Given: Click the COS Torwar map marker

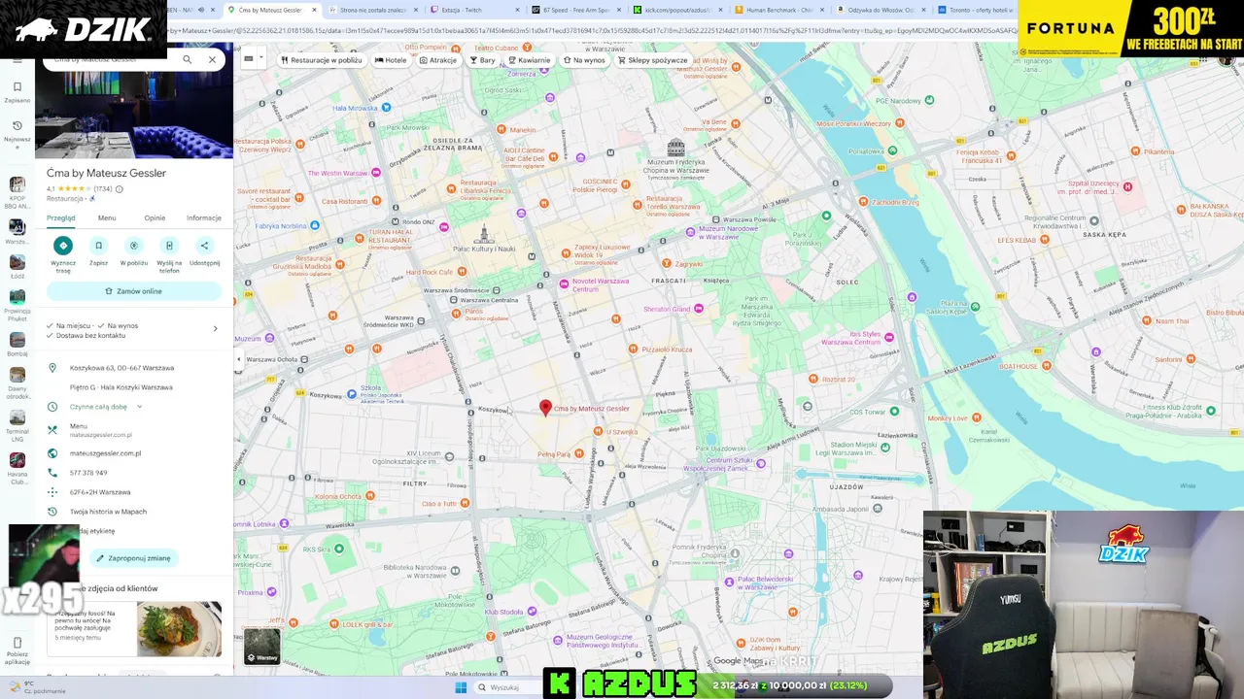Looking at the screenshot, I should 894,412.
